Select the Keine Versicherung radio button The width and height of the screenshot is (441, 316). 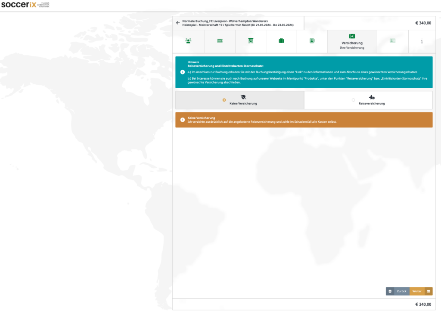(x=224, y=100)
